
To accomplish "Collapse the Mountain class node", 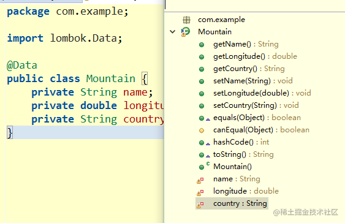I will pyautogui.click(x=173, y=32).
